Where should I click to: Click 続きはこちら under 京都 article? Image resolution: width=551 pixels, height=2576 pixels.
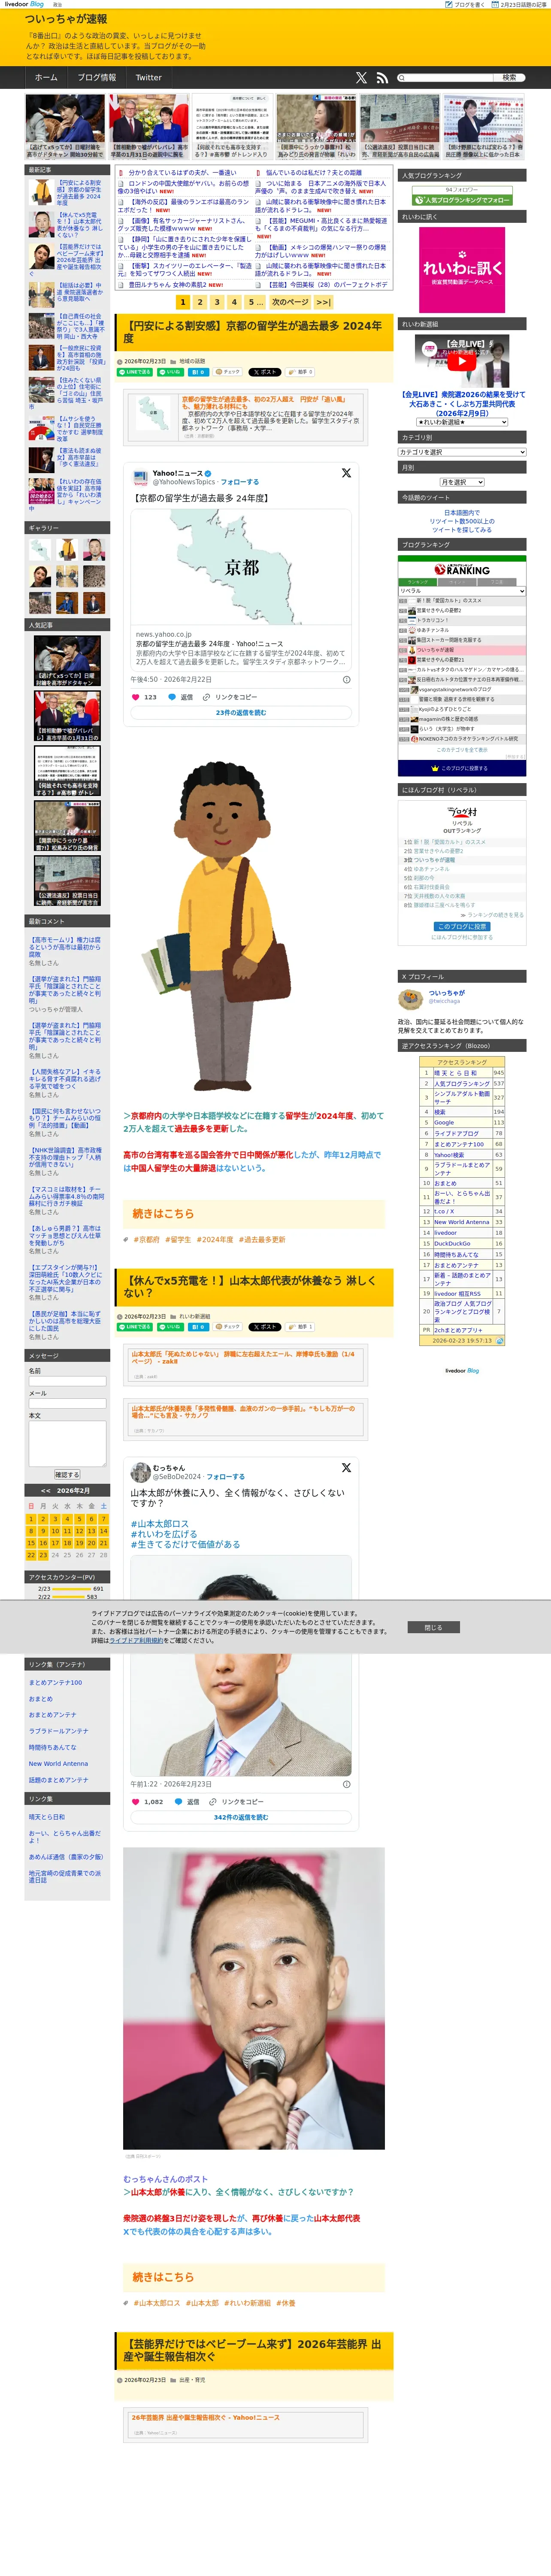click(x=163, y=1214)
